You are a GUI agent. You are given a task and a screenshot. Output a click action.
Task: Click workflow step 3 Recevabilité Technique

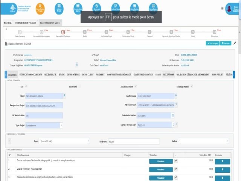(x=63, y=32)
